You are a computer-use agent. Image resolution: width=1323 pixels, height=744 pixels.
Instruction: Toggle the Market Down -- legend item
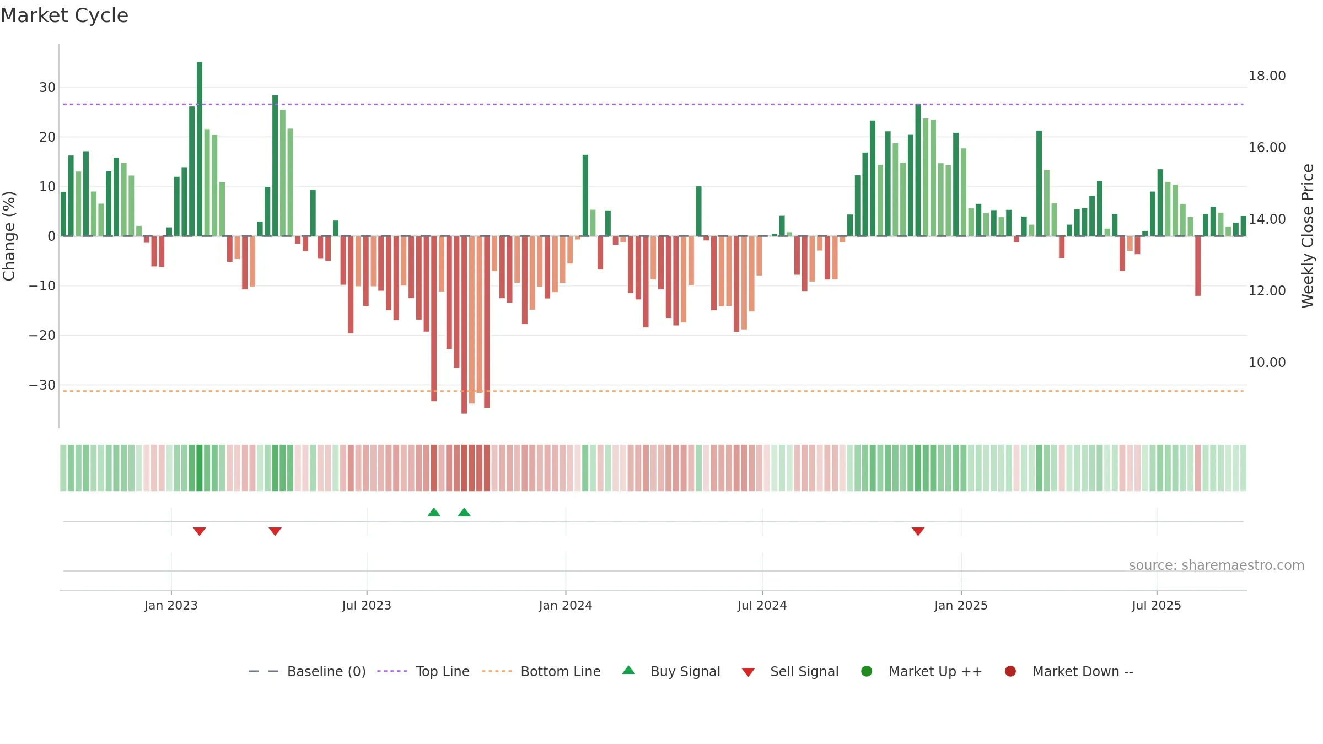tap(1069, 671)
